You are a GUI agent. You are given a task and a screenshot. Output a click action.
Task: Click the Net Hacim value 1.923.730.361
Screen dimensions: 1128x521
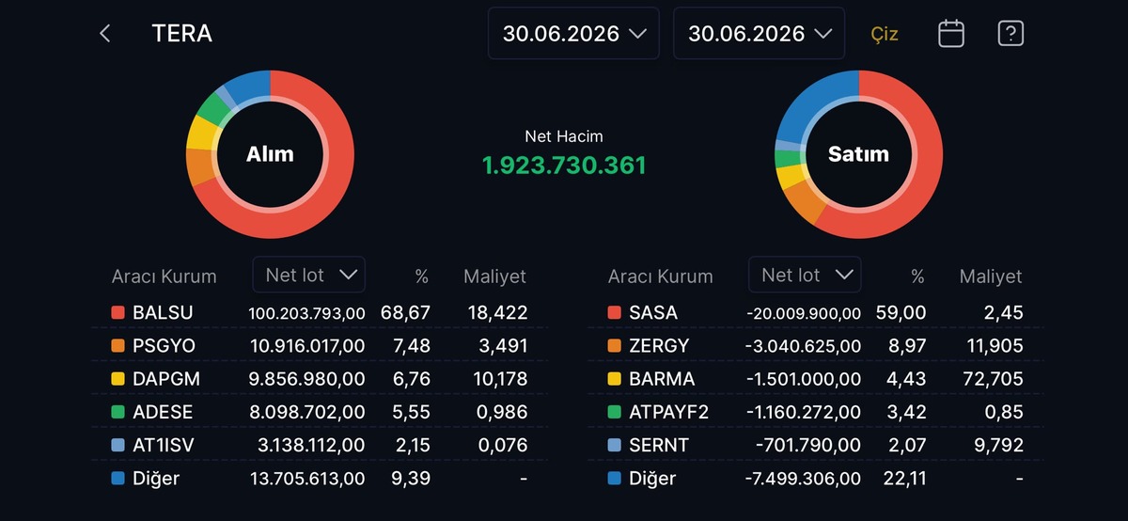564,166
